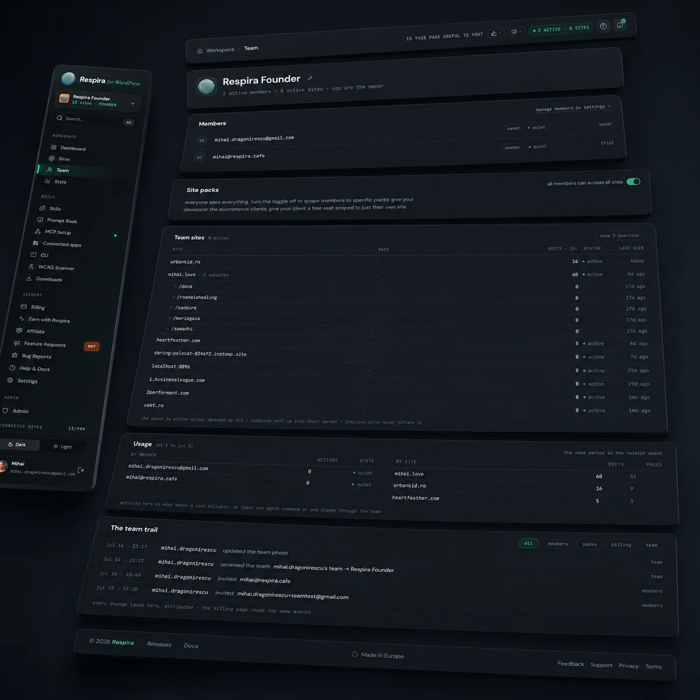This screenshot has height=700, width=700.
Task: Click the 'member' role badge
Action: [513, 148]
